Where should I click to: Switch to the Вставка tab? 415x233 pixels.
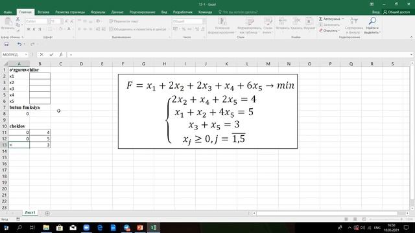click(43, 12)
